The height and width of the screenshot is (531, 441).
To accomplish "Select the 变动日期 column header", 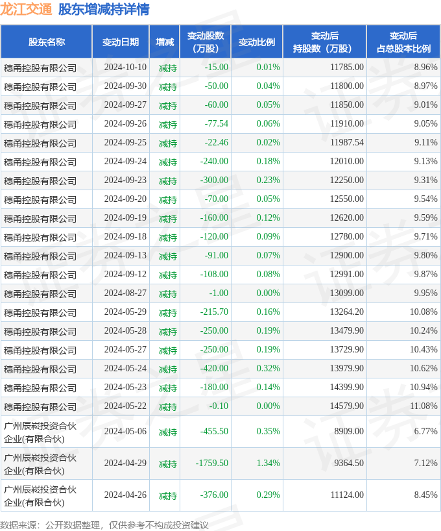I will pos(121,42).
